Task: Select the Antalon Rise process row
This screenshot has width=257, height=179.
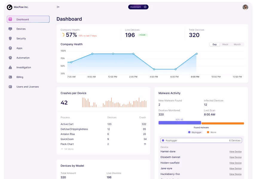Action: pyautogui.click(x=103, y=134)
